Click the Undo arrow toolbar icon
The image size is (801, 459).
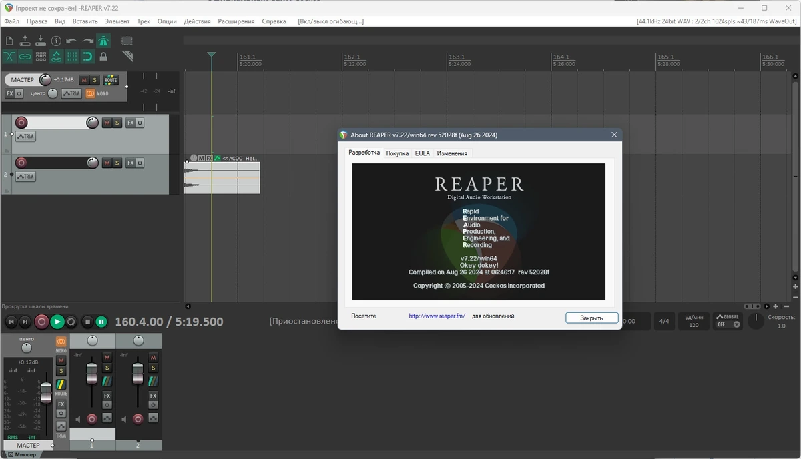tap(72, 41)
